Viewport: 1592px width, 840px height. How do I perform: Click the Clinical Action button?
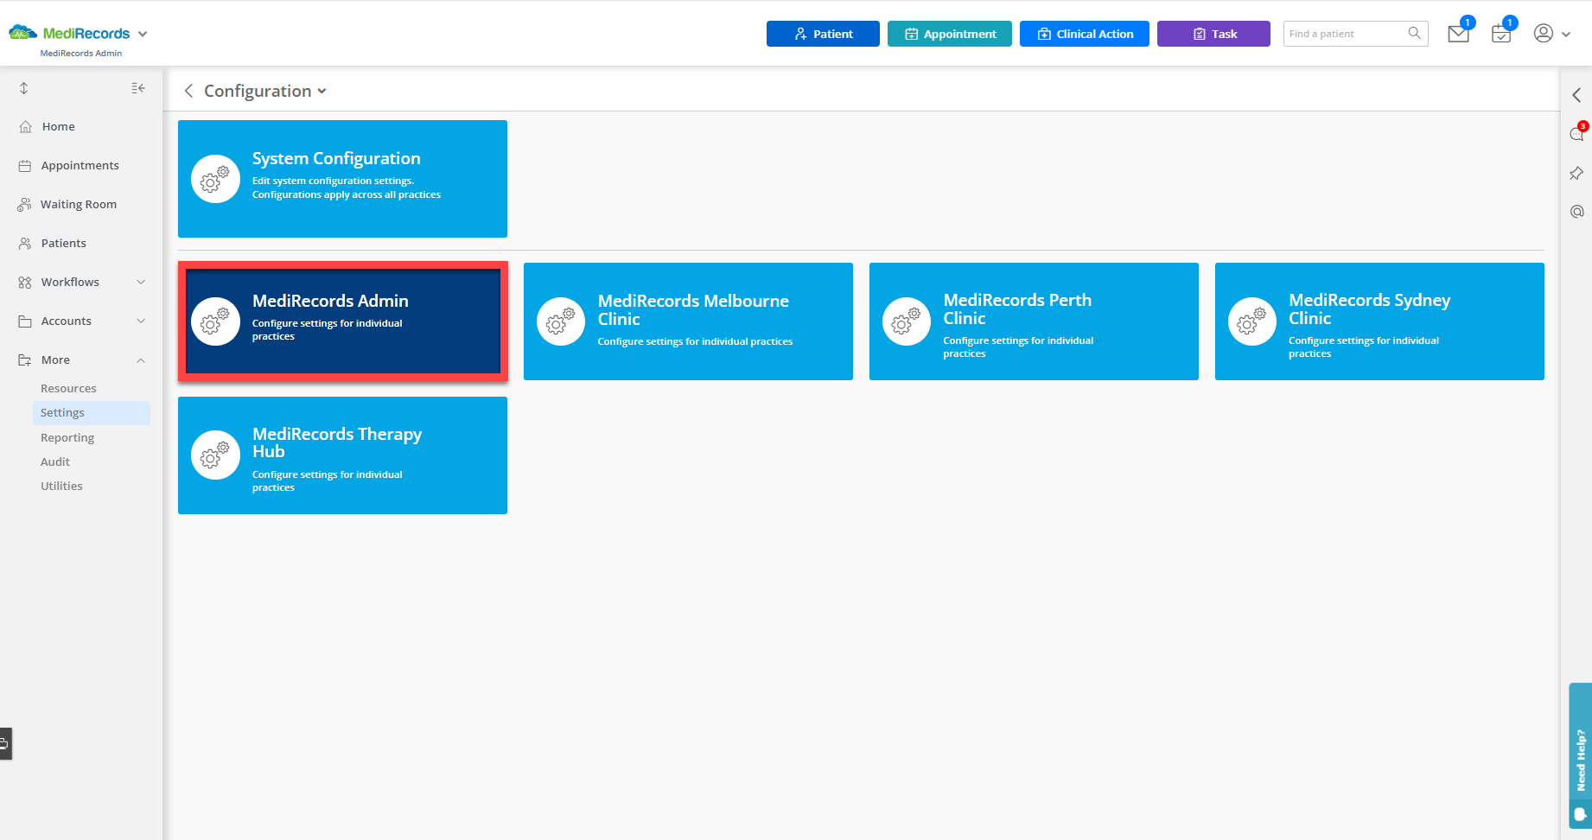point(1085,34)
